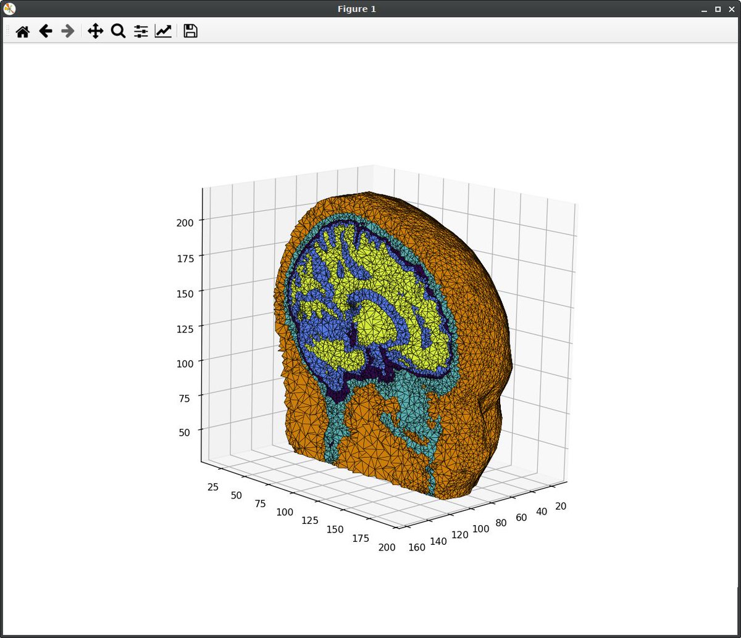Click the bottom axis tick label 60
741x638 pixels.
[x=521, y=517]
